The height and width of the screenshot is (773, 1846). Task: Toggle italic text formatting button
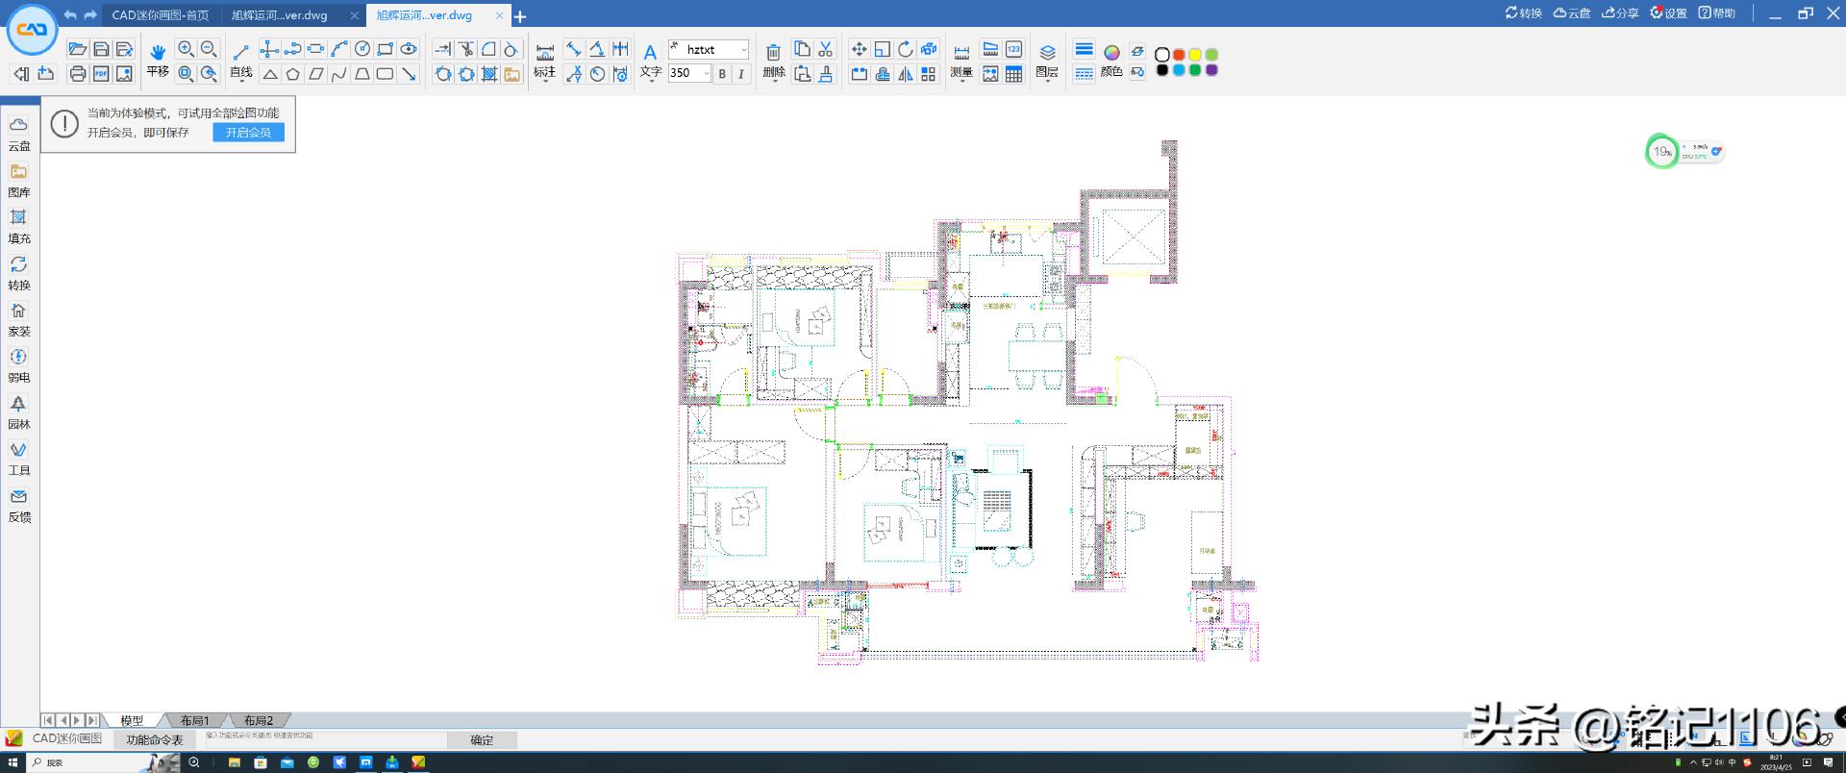tap(740, 74)
